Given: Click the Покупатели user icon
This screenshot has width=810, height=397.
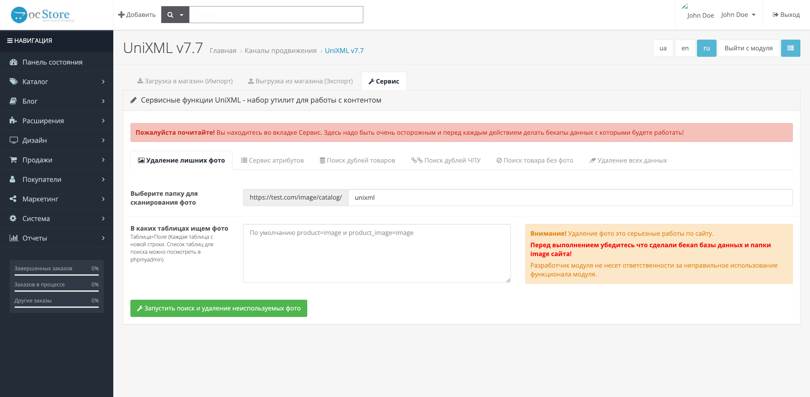Looking at the screenshot, I should (x=13, y=179).
